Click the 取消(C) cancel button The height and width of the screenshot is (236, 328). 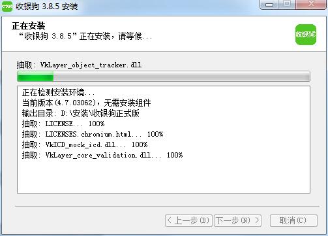tap(293, 220)
